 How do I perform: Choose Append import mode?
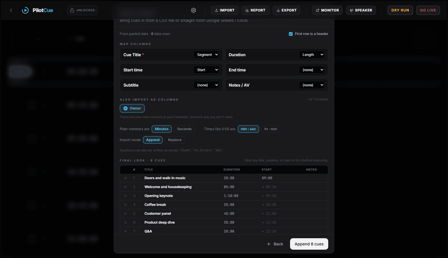(x=153, y=140)
